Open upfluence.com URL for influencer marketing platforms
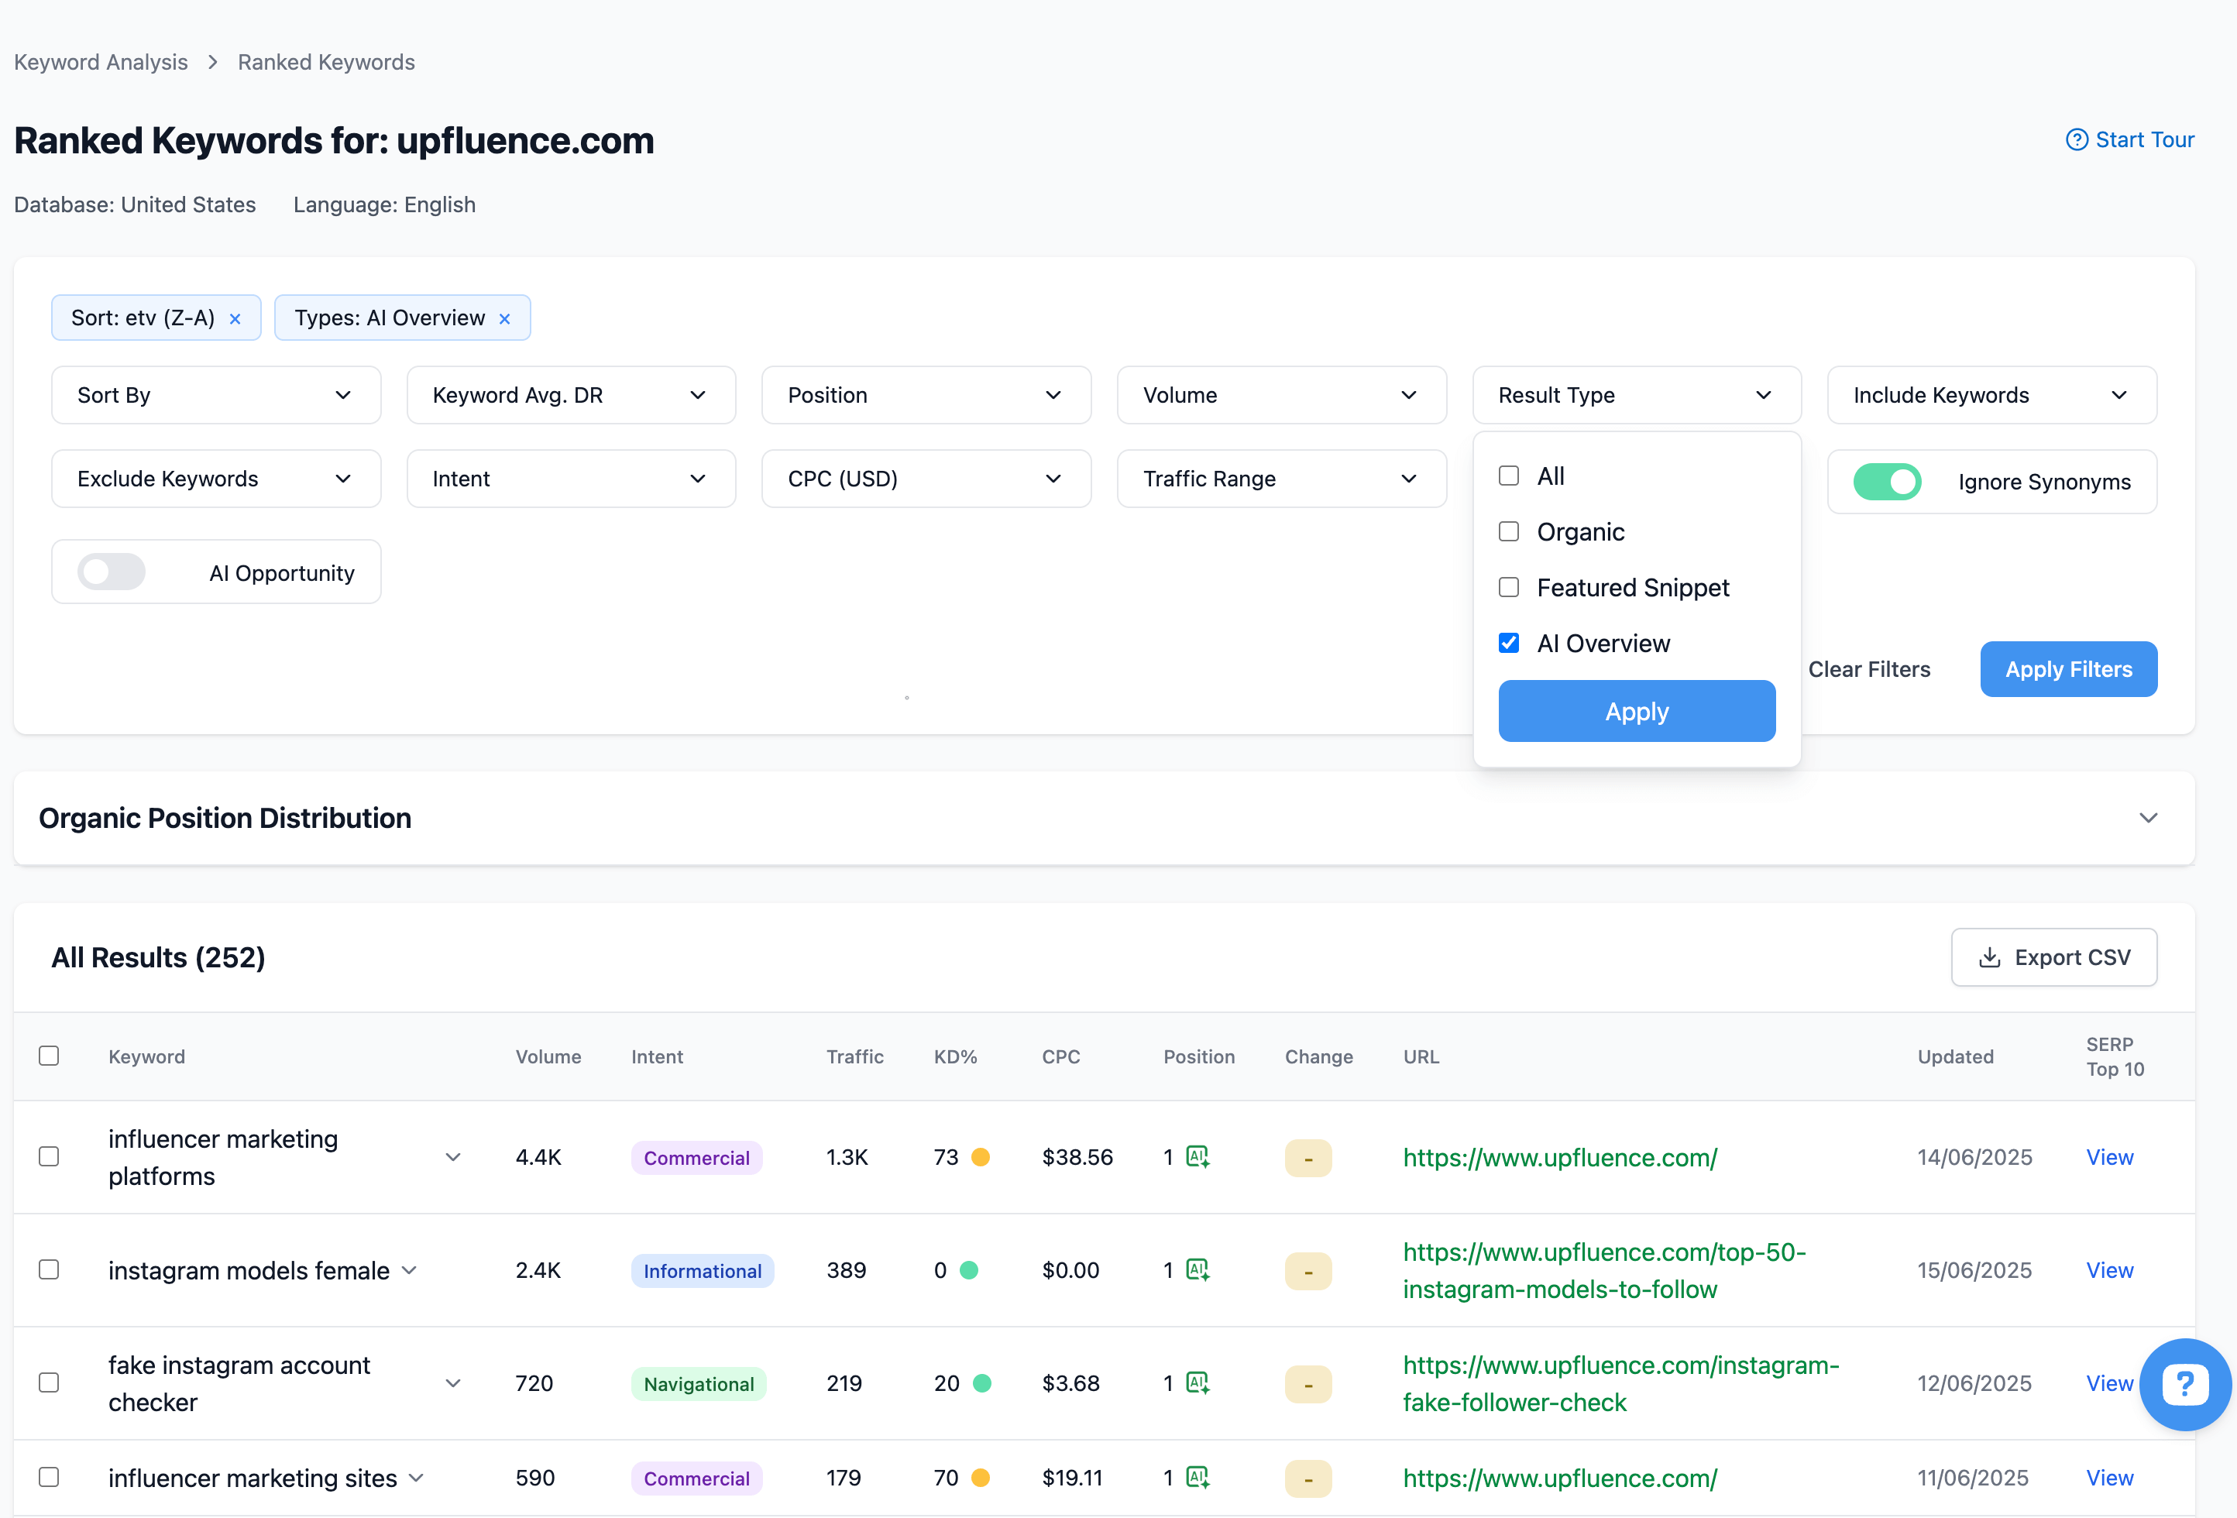2237x1518 pixels. [1559, 1157]
